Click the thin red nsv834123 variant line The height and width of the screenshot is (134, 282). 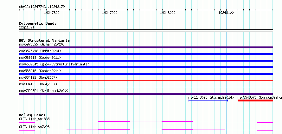click(x=146, y=87)
